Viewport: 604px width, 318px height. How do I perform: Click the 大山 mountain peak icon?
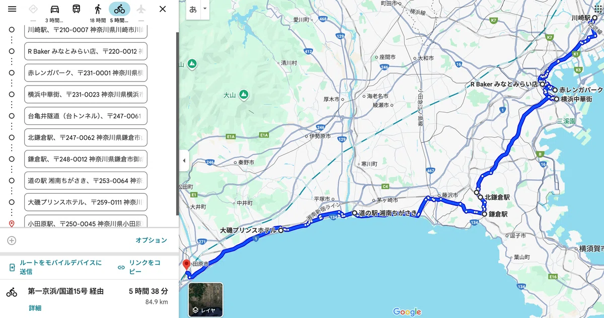point(244,95)
